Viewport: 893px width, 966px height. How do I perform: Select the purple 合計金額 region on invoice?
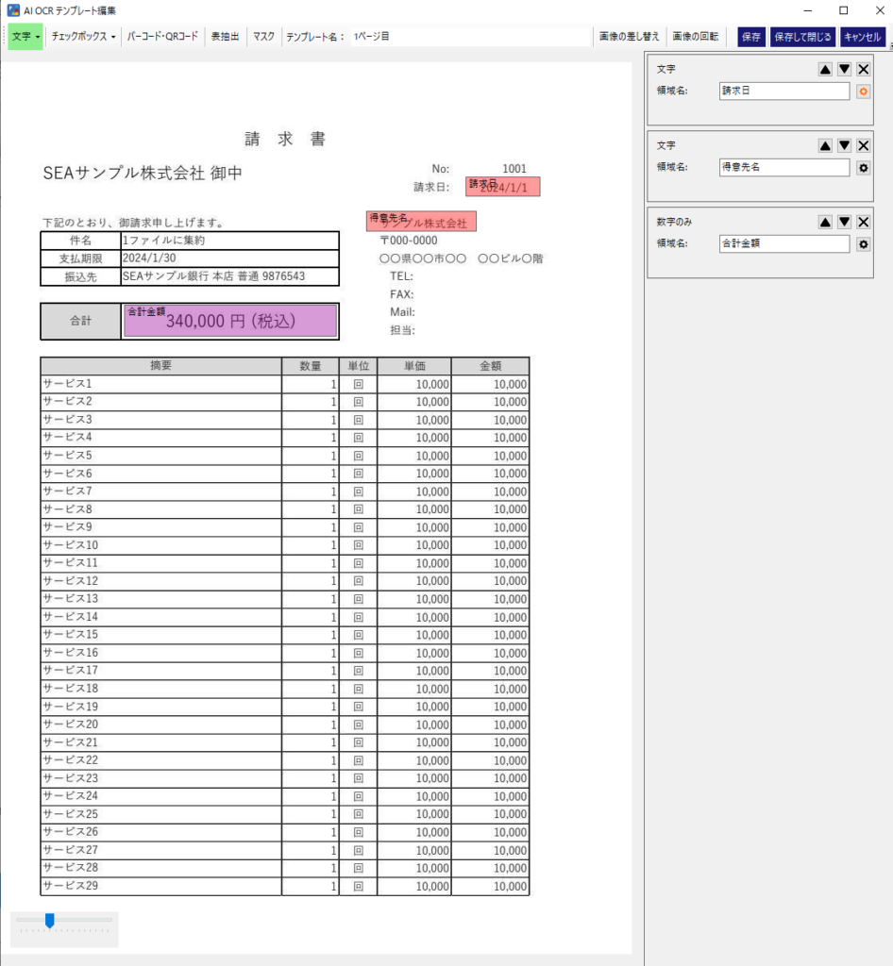coord(230,321)
